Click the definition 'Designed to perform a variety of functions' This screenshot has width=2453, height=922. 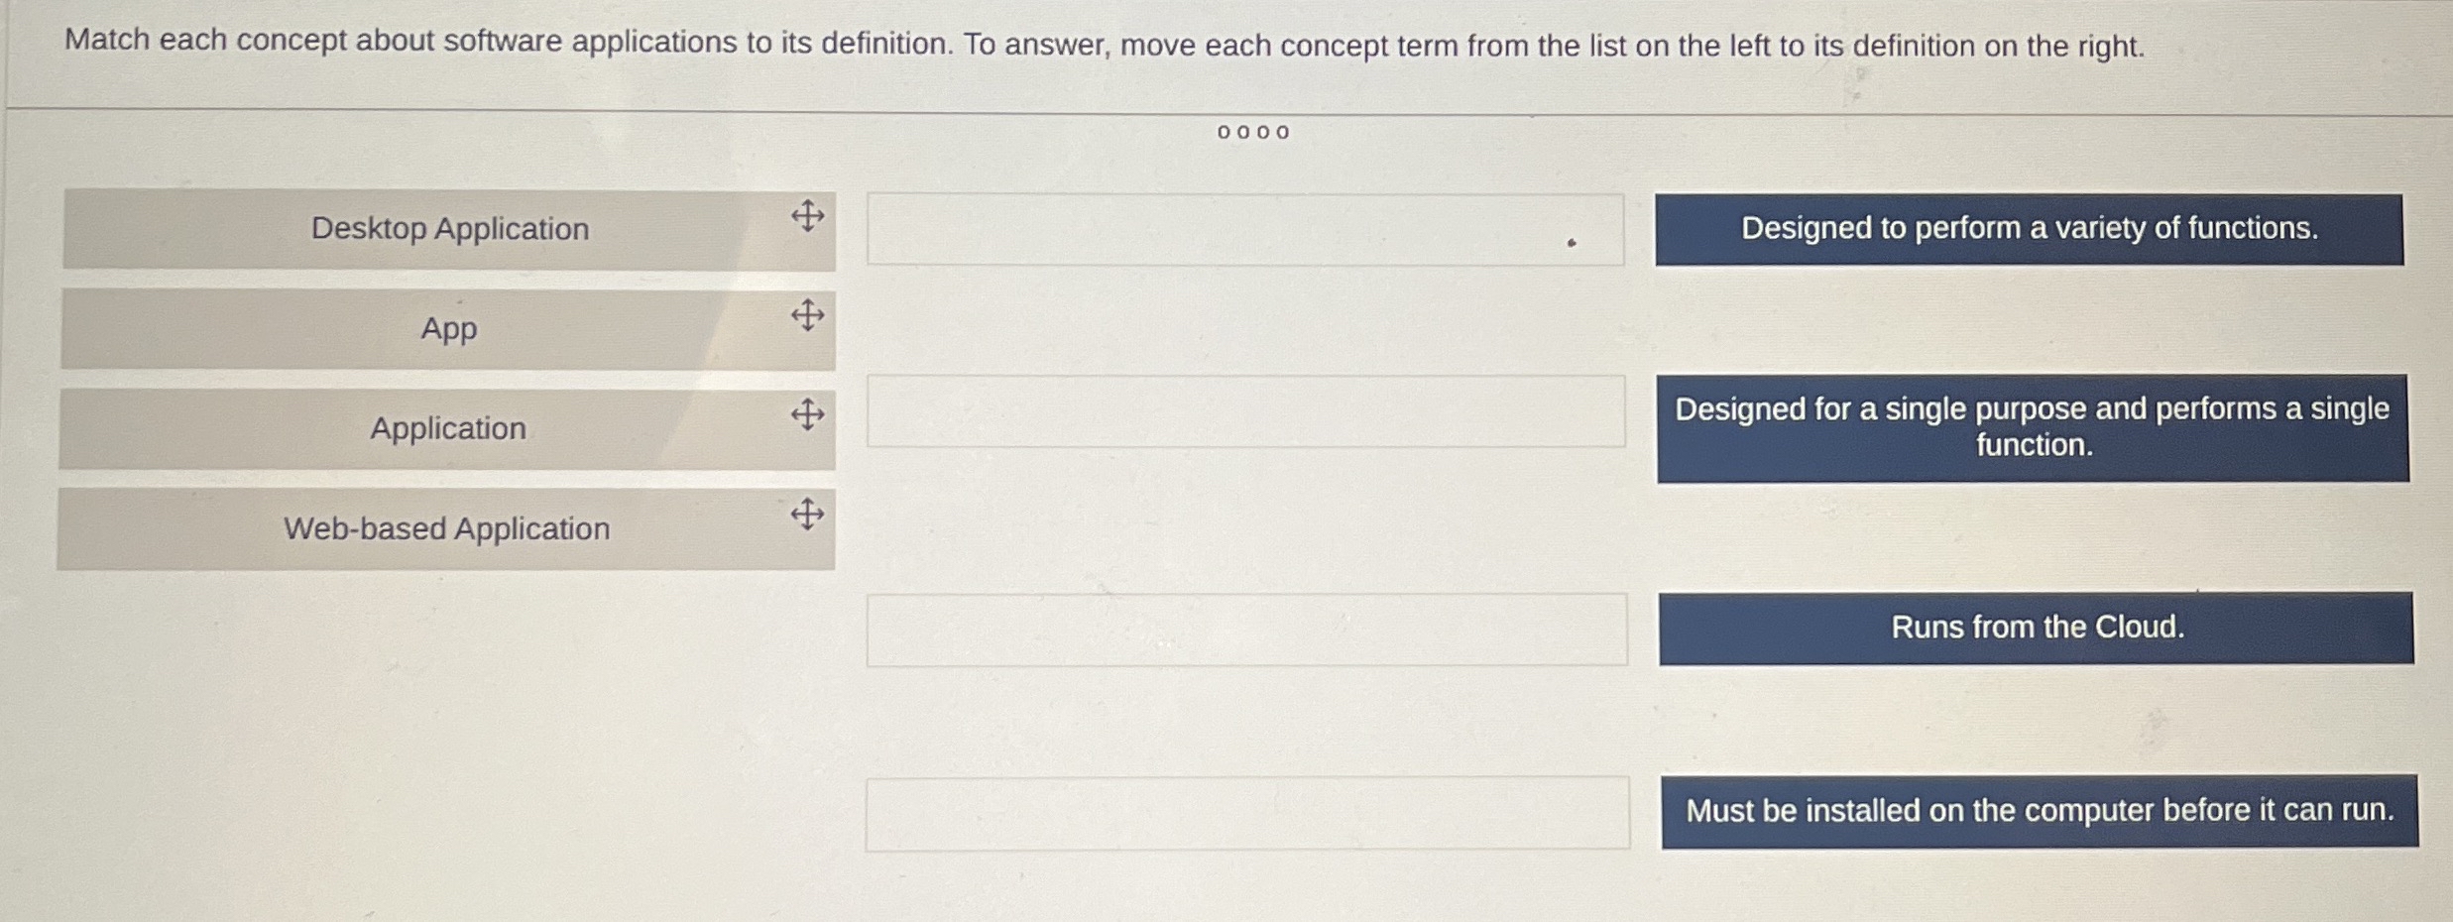(2029, 230)
